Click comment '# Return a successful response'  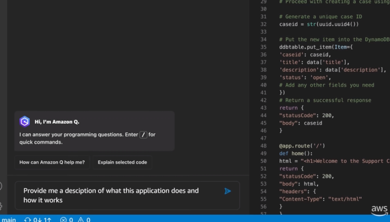325,100
